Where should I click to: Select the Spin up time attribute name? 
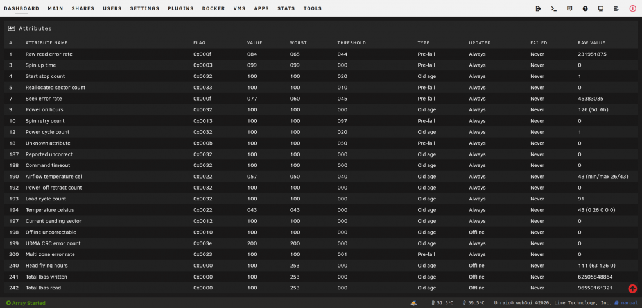pyautogui.click(x=40, y=65)
